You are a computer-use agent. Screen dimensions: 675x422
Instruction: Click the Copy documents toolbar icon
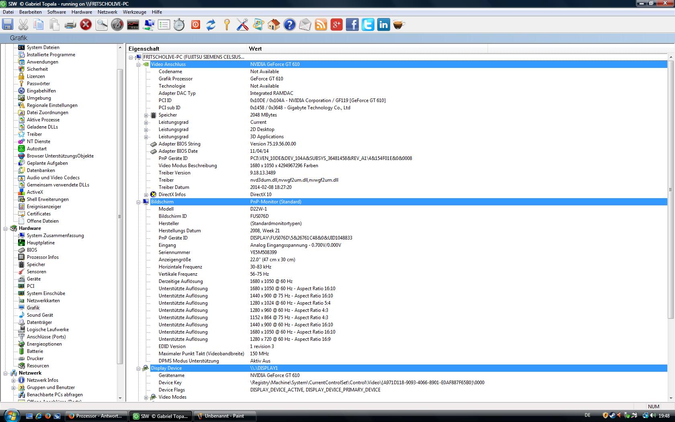coord(39,25)
